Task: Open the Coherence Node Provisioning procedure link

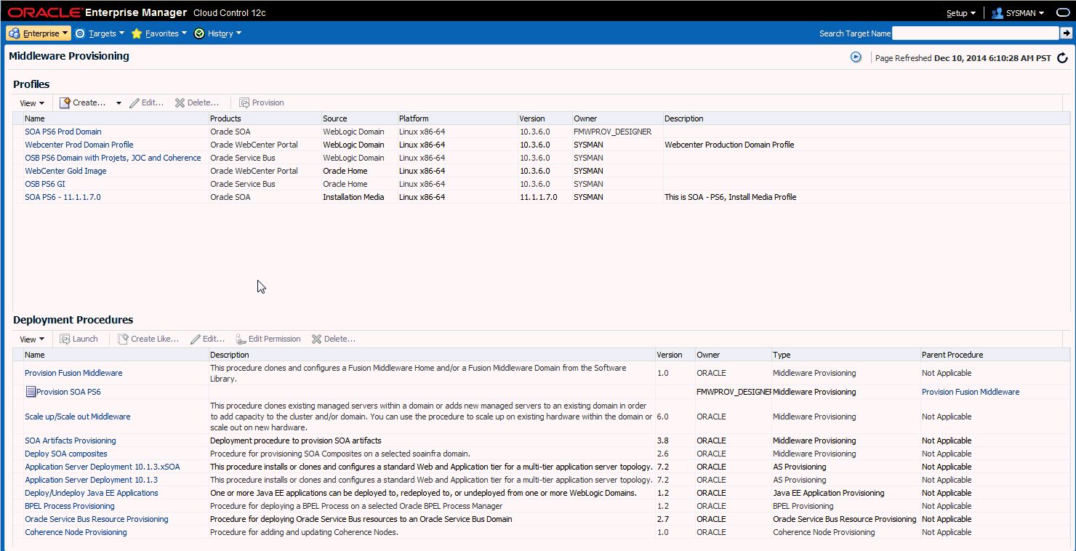Action: (x=76, y=532)
